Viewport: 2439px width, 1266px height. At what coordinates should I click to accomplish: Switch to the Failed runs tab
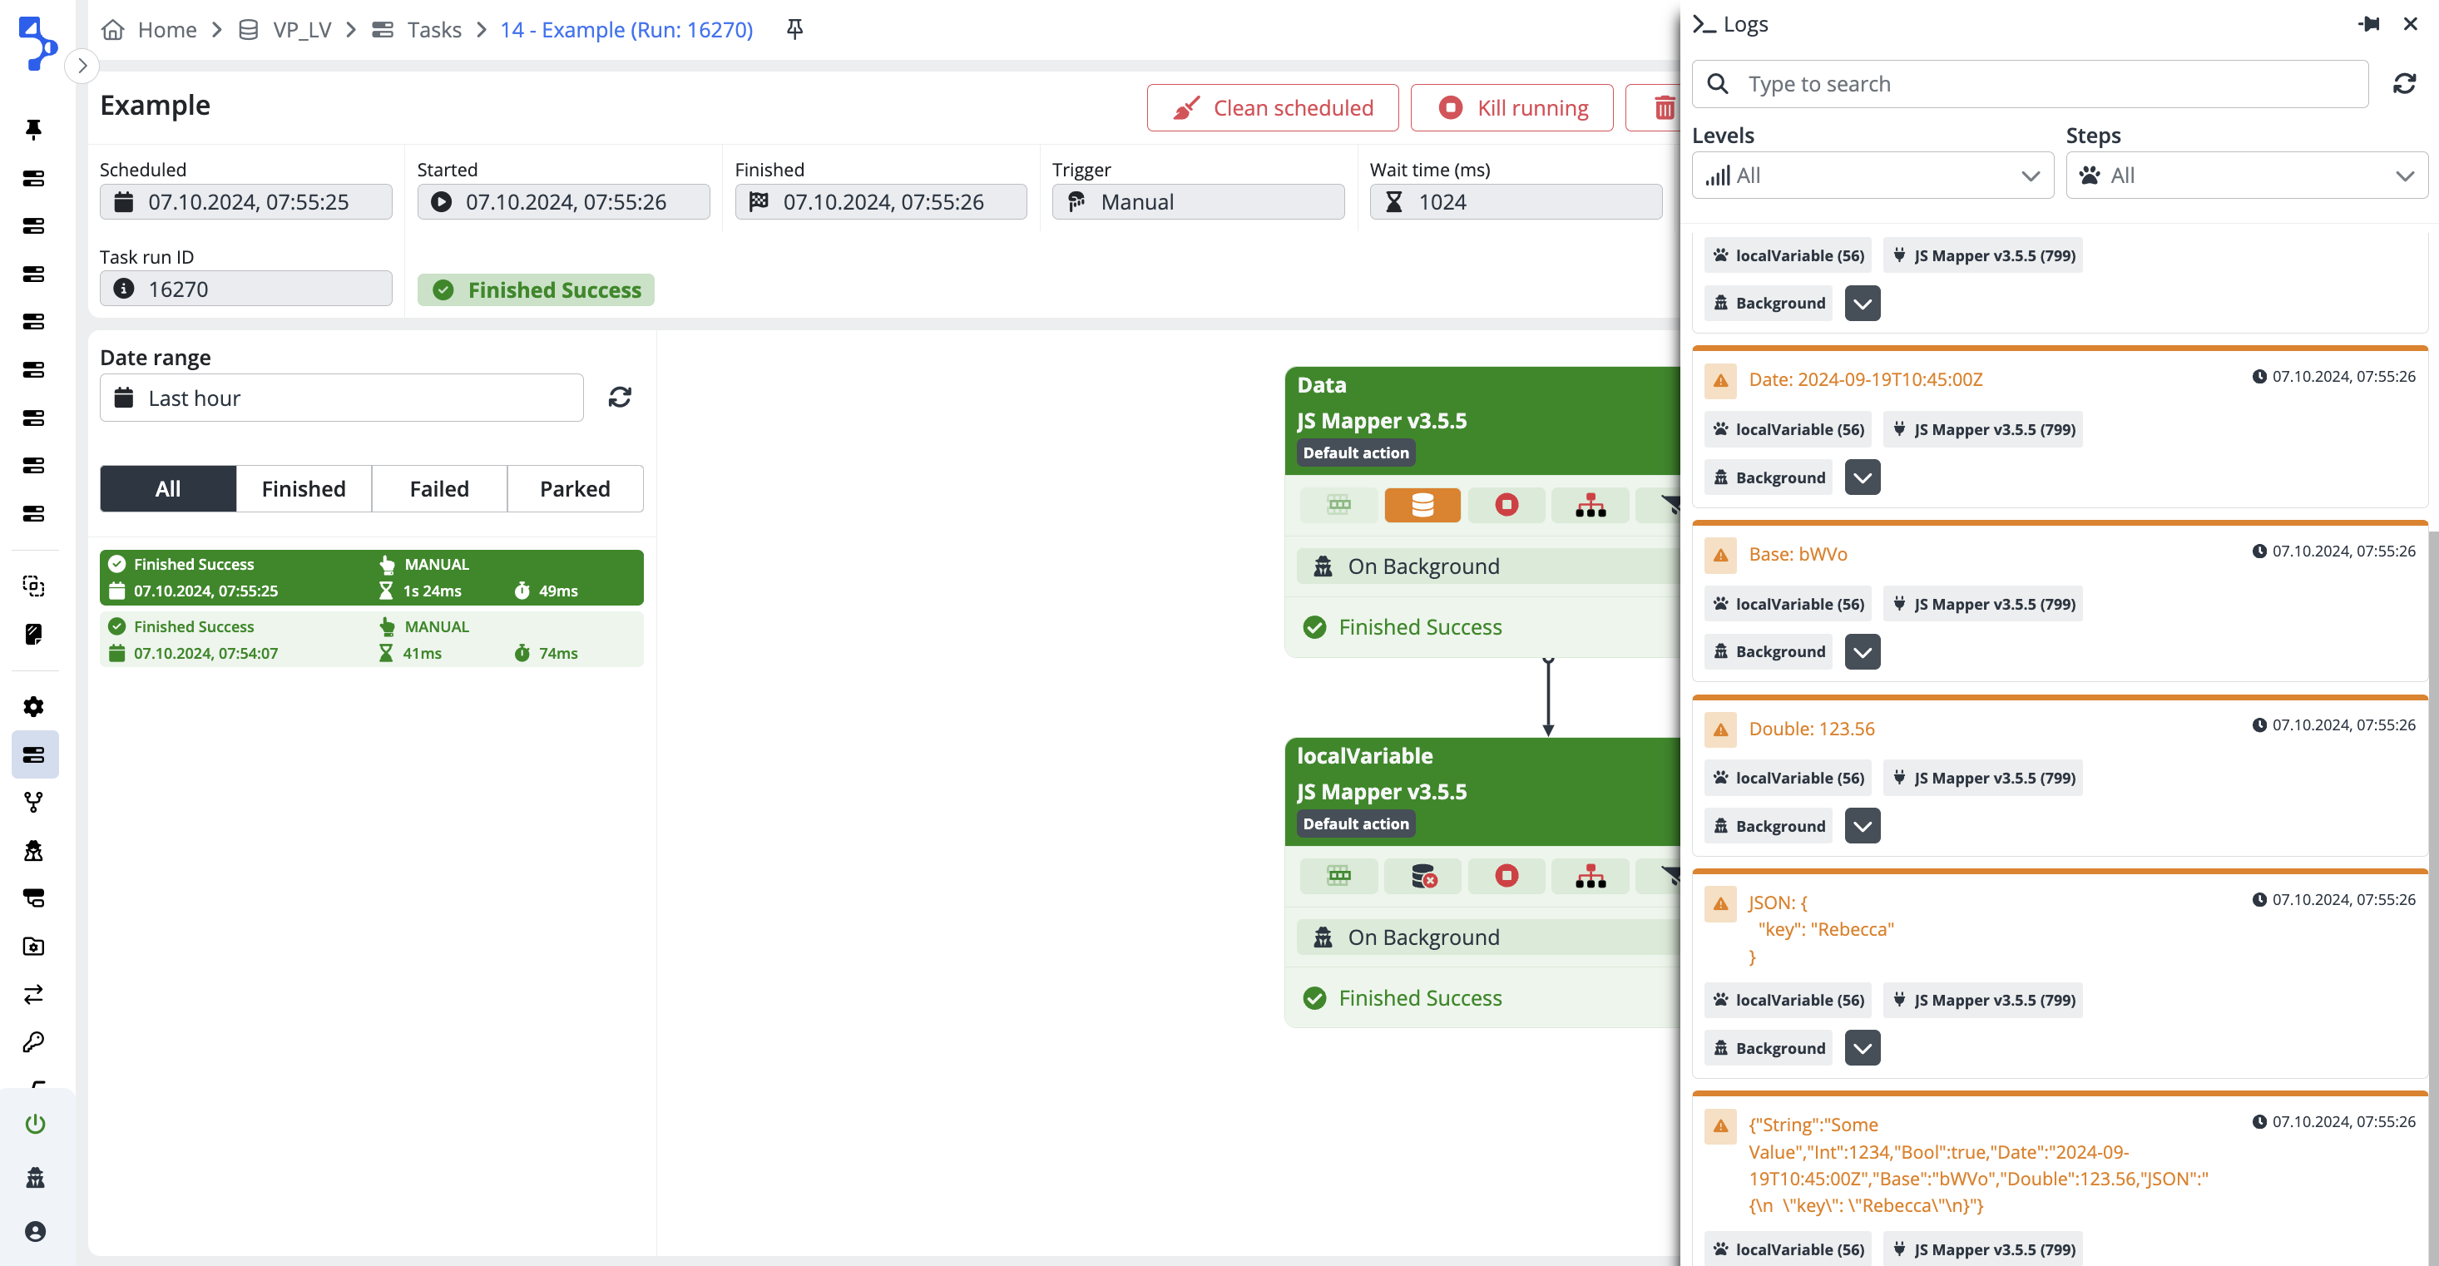(438, 488)
